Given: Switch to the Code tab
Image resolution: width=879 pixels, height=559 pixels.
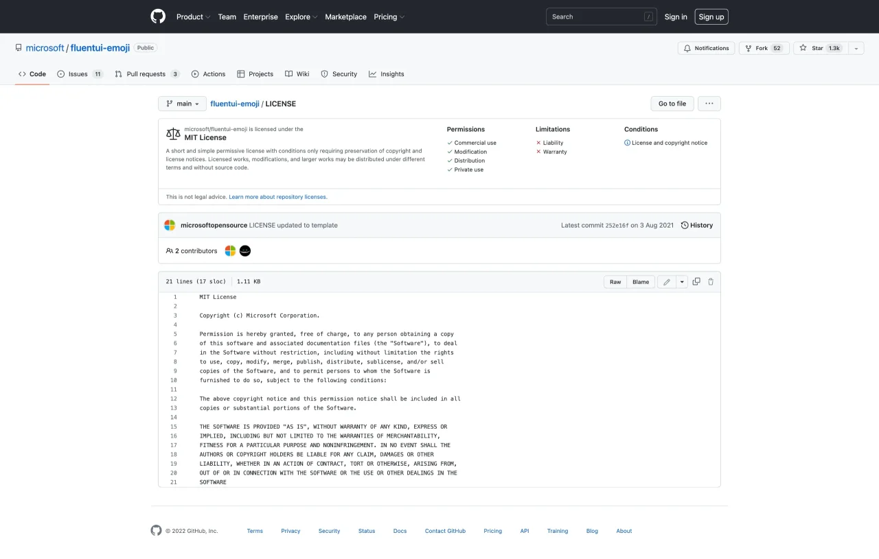Looking at the screenshot, I should (x=32, y=74).
